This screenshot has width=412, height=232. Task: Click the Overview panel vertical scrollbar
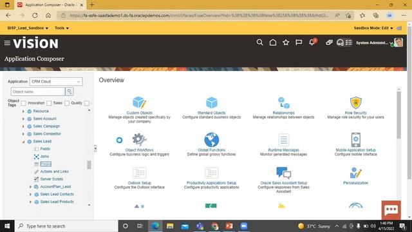399,115
